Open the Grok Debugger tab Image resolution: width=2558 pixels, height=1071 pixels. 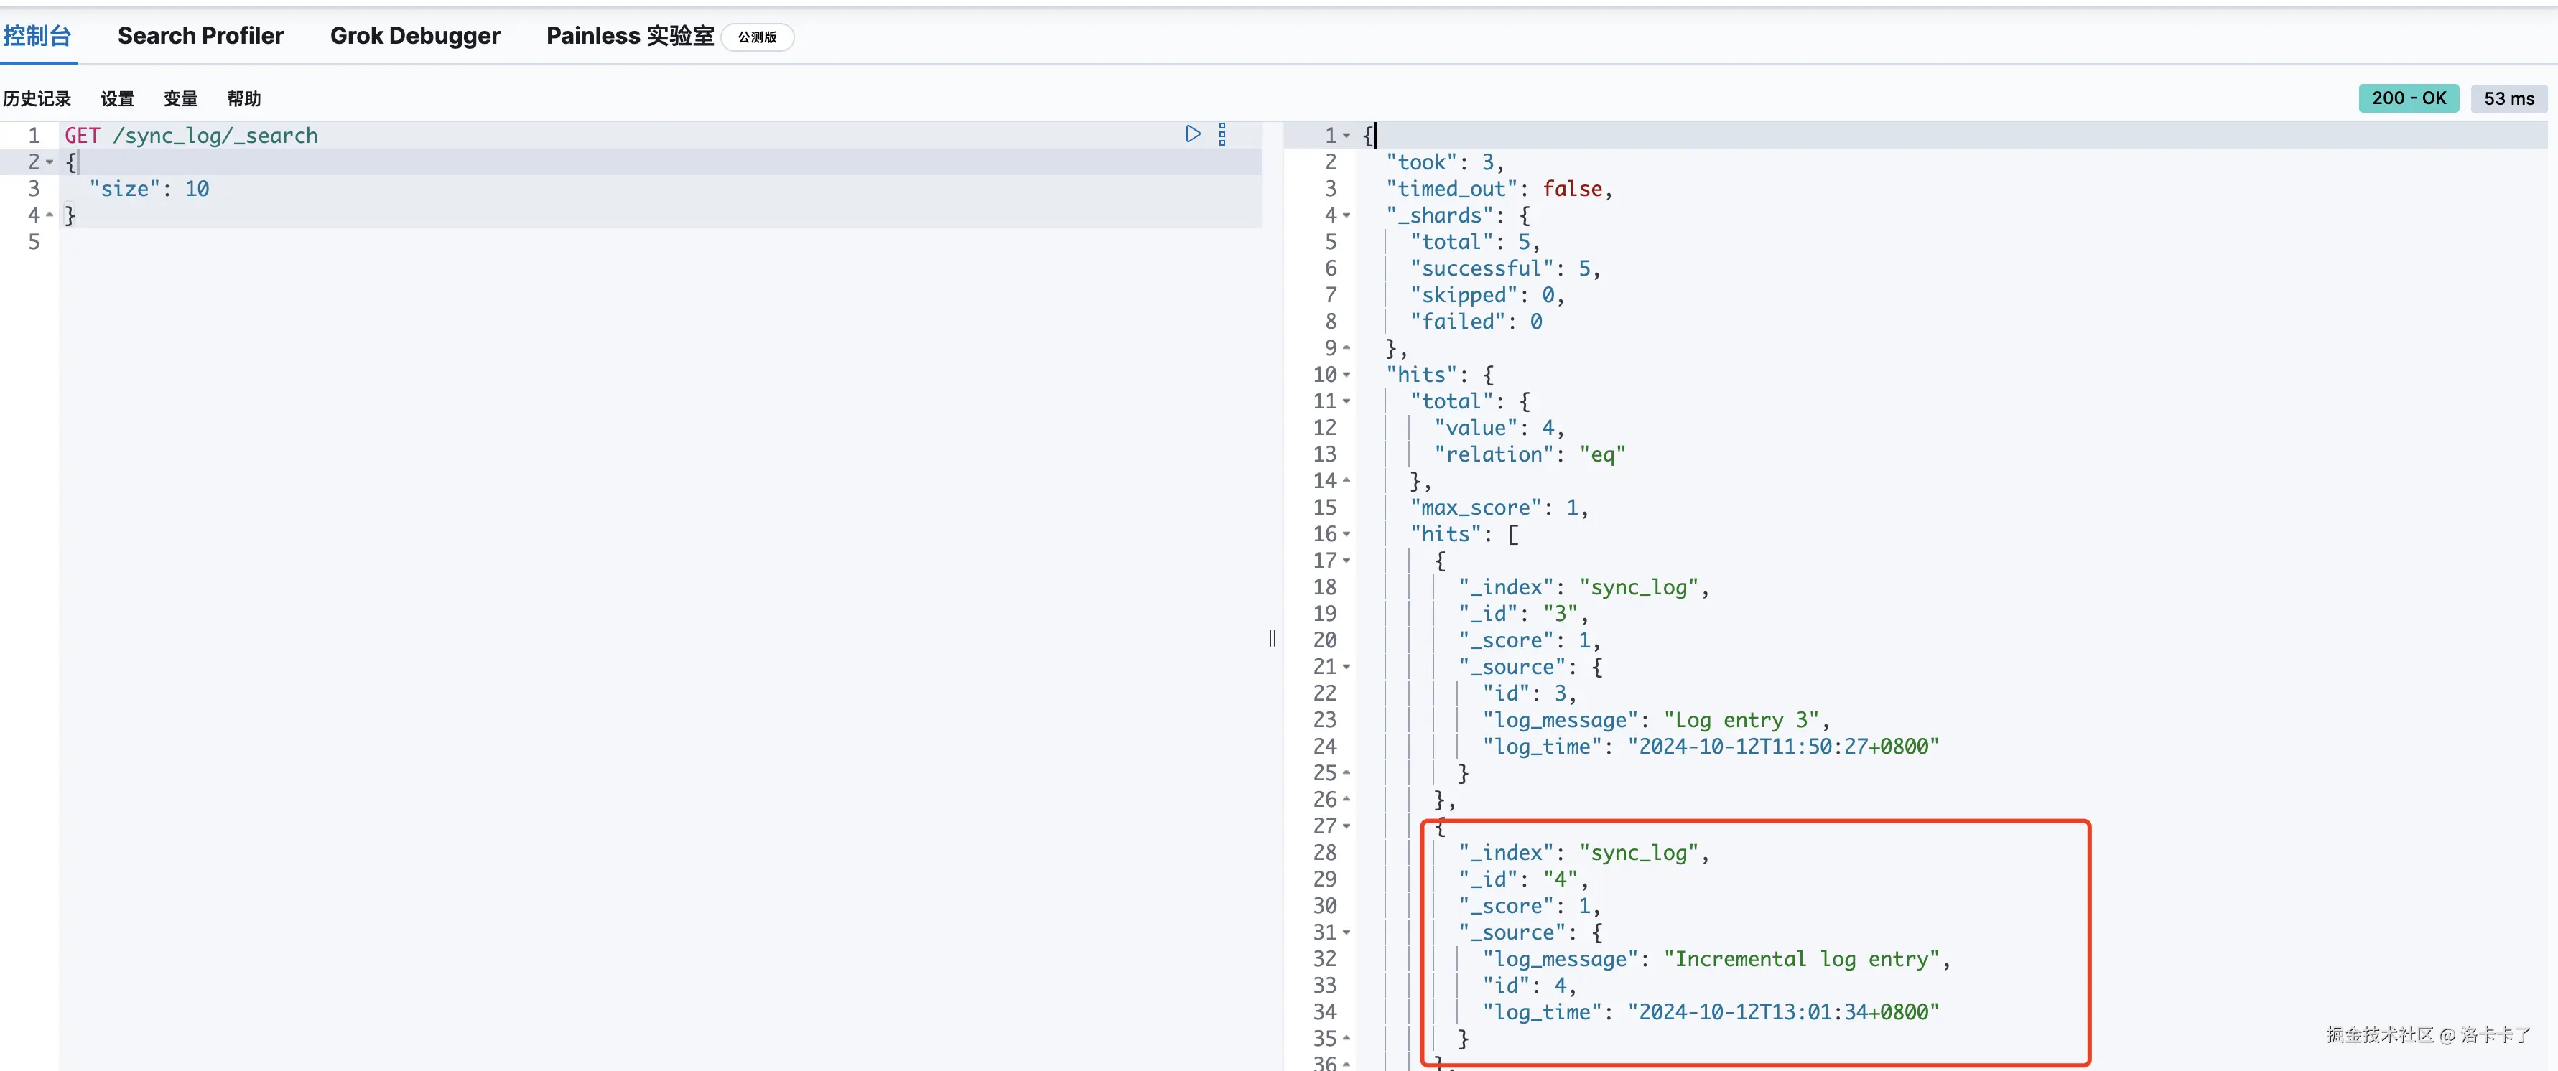click(x=415, y=36)
